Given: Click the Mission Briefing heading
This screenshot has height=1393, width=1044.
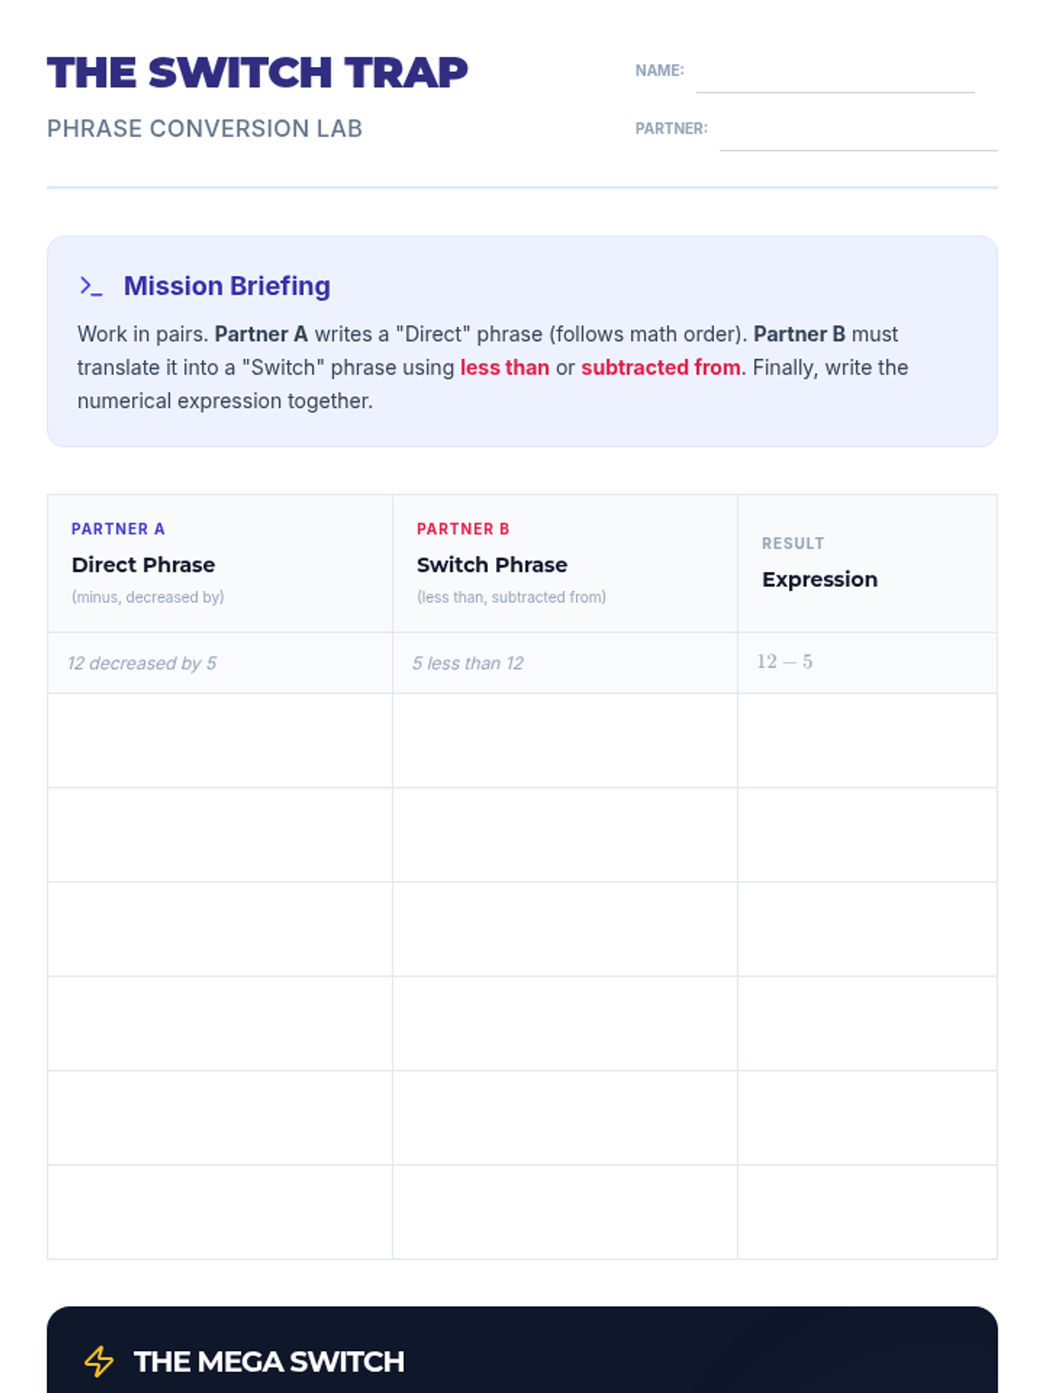Looking at the screenshot, I should pos(226,286).
